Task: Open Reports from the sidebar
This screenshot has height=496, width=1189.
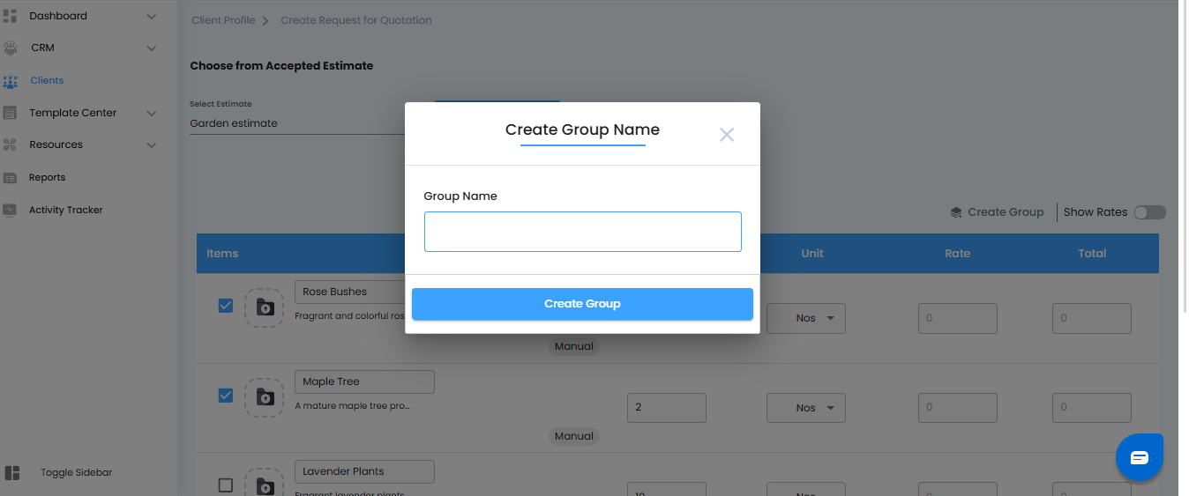Action: coord(47,177)
